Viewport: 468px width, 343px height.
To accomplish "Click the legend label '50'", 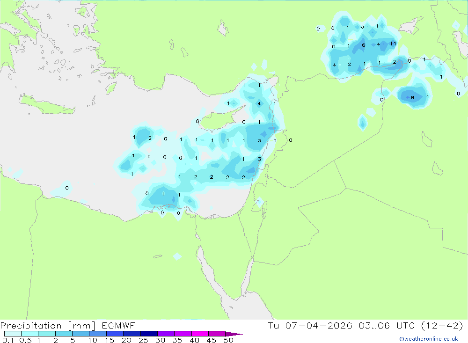I will (x=228, y=340).
